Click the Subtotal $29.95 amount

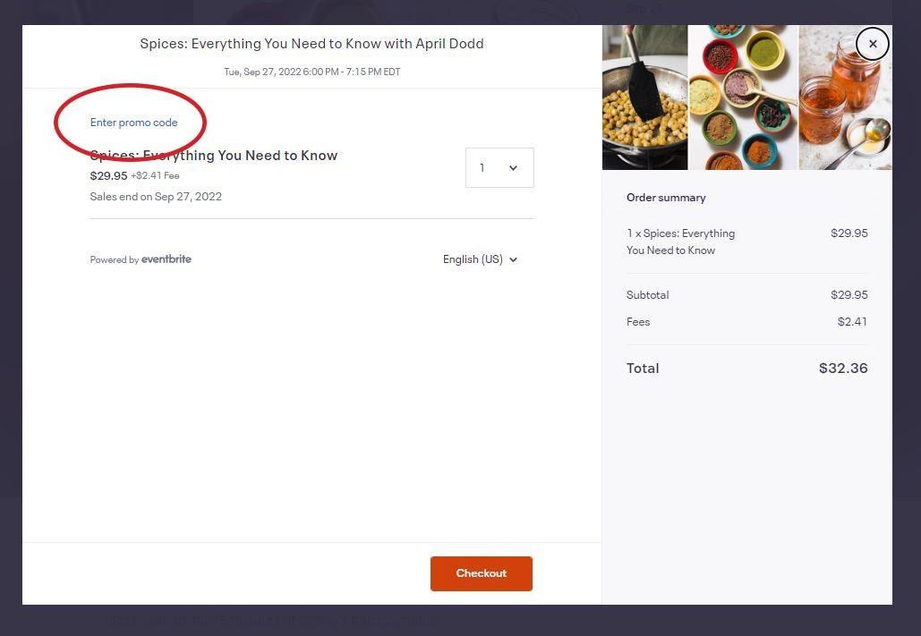pyautogui.click(x=849, y=295)
